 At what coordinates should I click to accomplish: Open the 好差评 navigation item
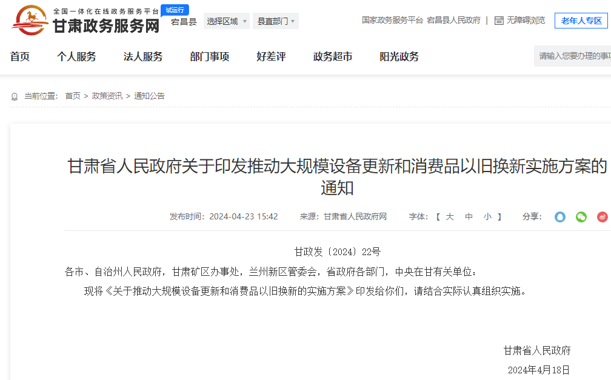click(x=271, y=57)
